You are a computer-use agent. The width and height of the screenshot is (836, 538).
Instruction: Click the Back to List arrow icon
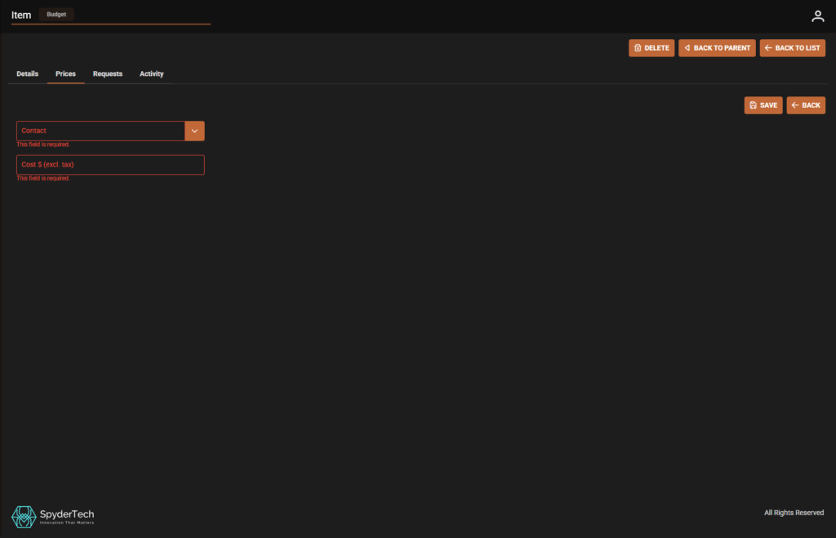768,48
